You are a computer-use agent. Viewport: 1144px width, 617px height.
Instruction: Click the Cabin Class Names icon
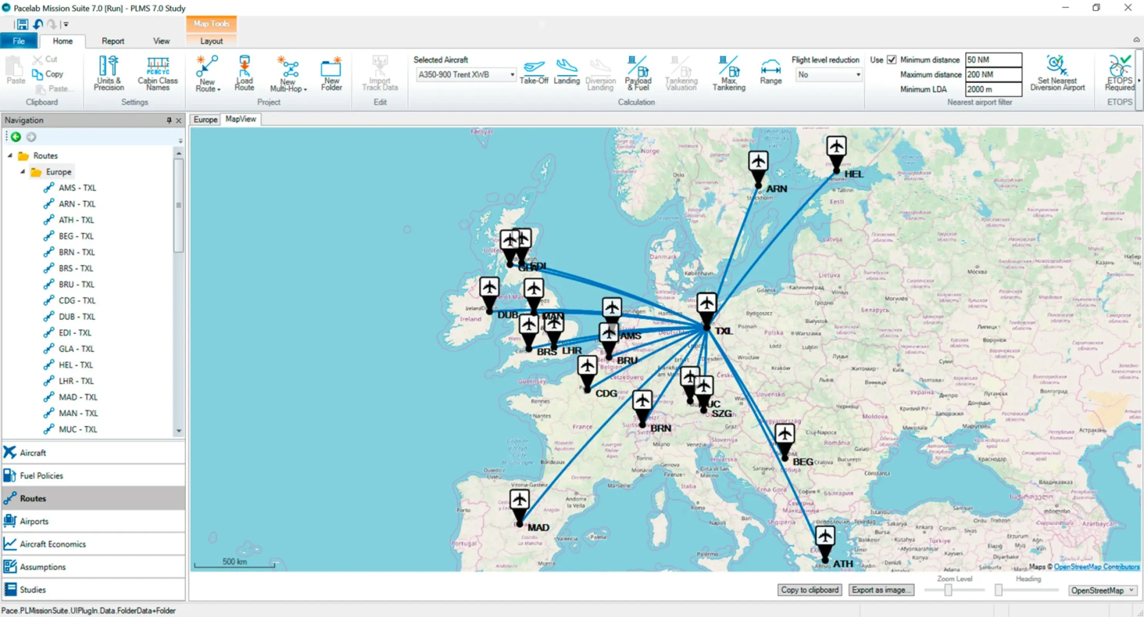pyautogui.click(x=158, y=67)
